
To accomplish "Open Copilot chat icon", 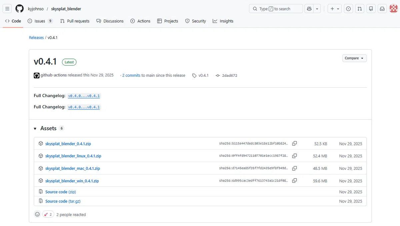I will tap(310, 9).
